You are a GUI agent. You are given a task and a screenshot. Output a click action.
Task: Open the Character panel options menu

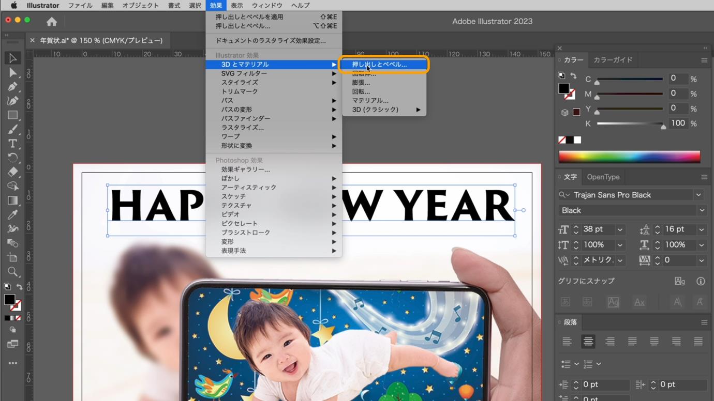[704, 177]
